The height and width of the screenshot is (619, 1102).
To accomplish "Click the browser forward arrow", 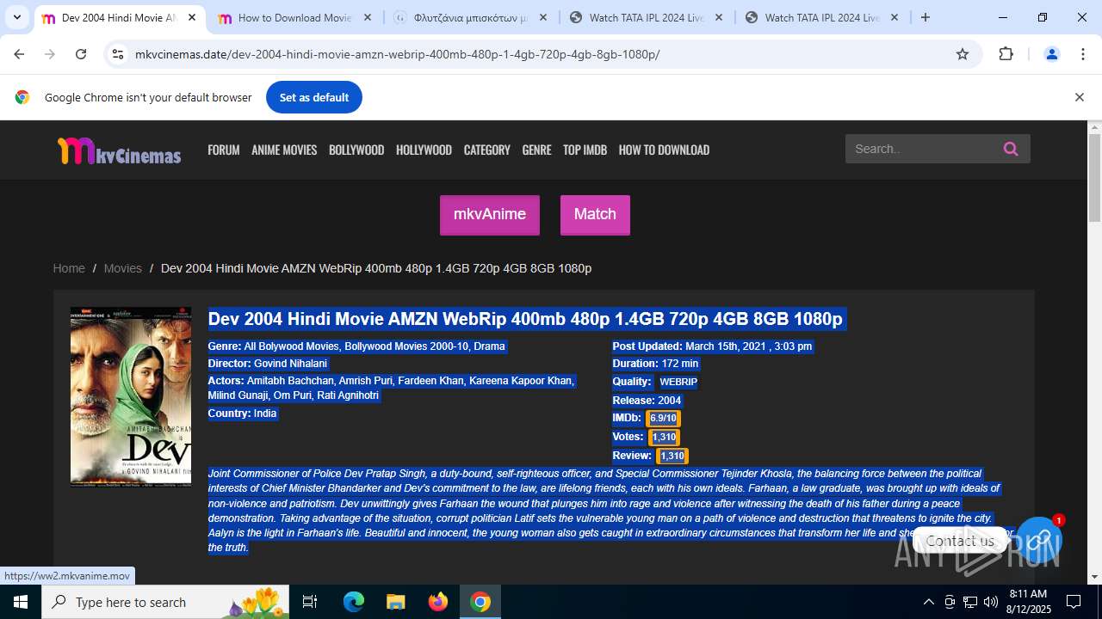I will [x=50, y=54].
